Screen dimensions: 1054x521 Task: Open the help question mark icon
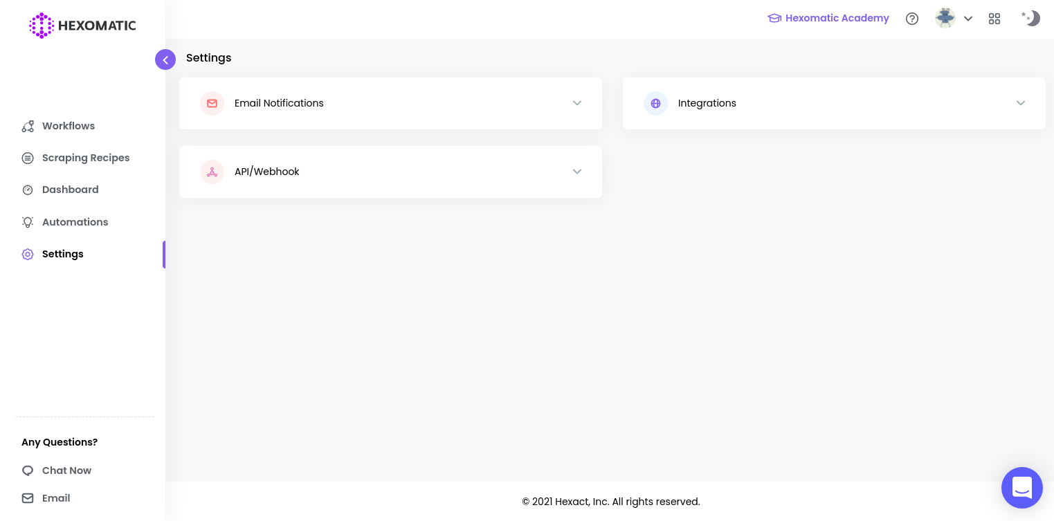(x=912, y=19)
